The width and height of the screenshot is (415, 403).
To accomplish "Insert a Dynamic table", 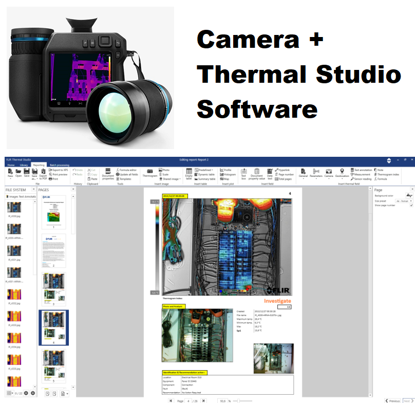I will coord(204,174).
